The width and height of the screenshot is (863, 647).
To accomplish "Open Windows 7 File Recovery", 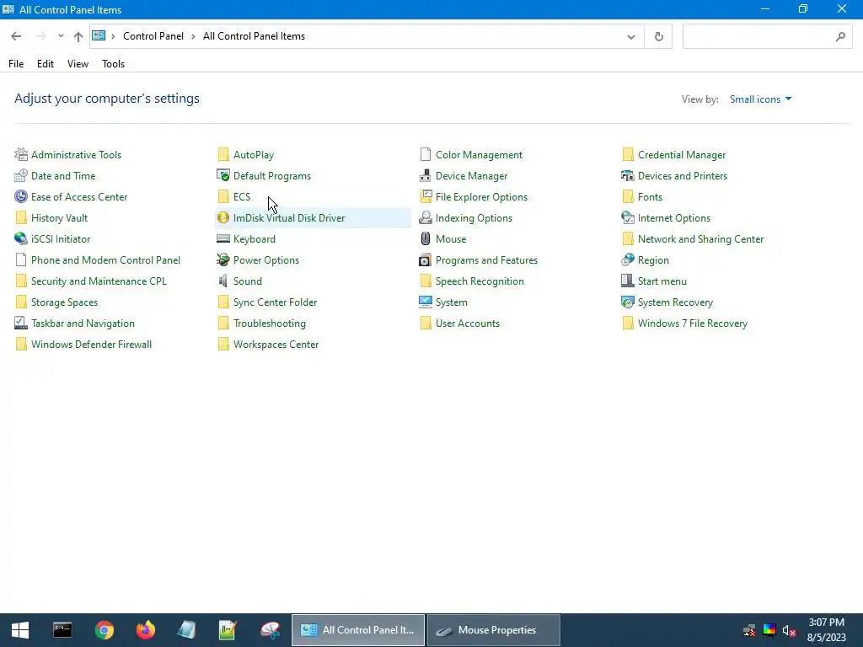I will 693,323.
